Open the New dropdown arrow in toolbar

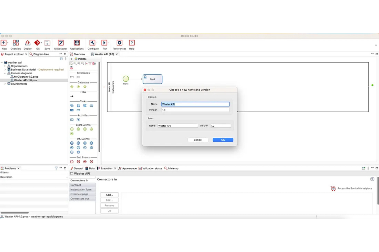[x=8, y=43]
